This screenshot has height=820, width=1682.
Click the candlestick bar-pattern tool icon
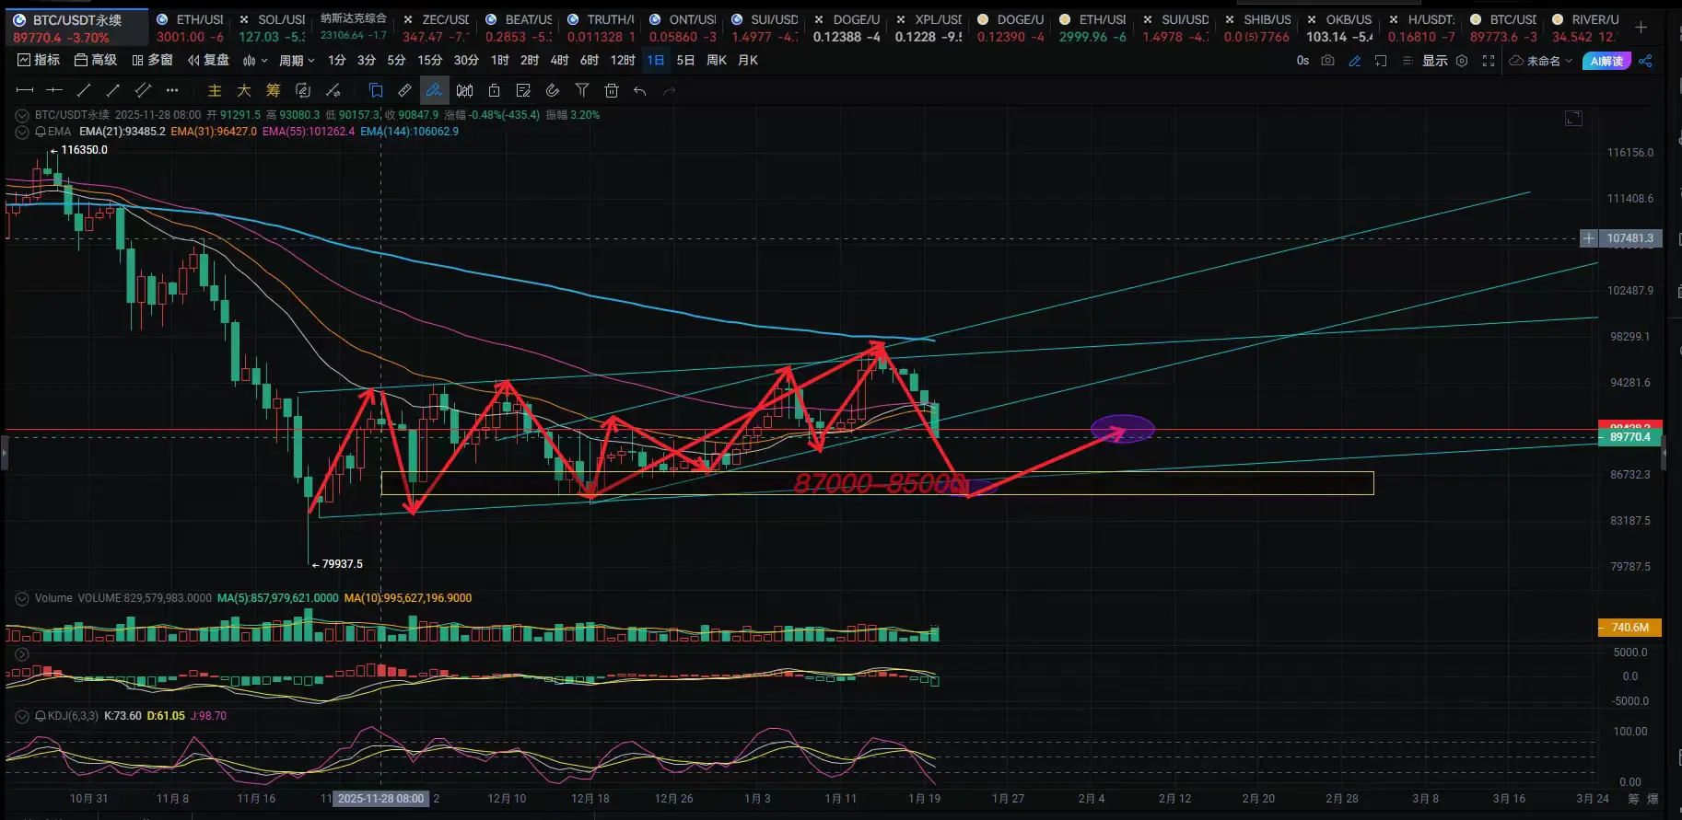point(465,90)
